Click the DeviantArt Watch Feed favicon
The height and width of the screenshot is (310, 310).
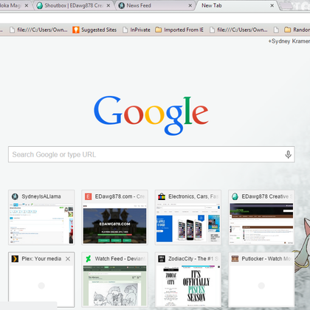[89, 259]
